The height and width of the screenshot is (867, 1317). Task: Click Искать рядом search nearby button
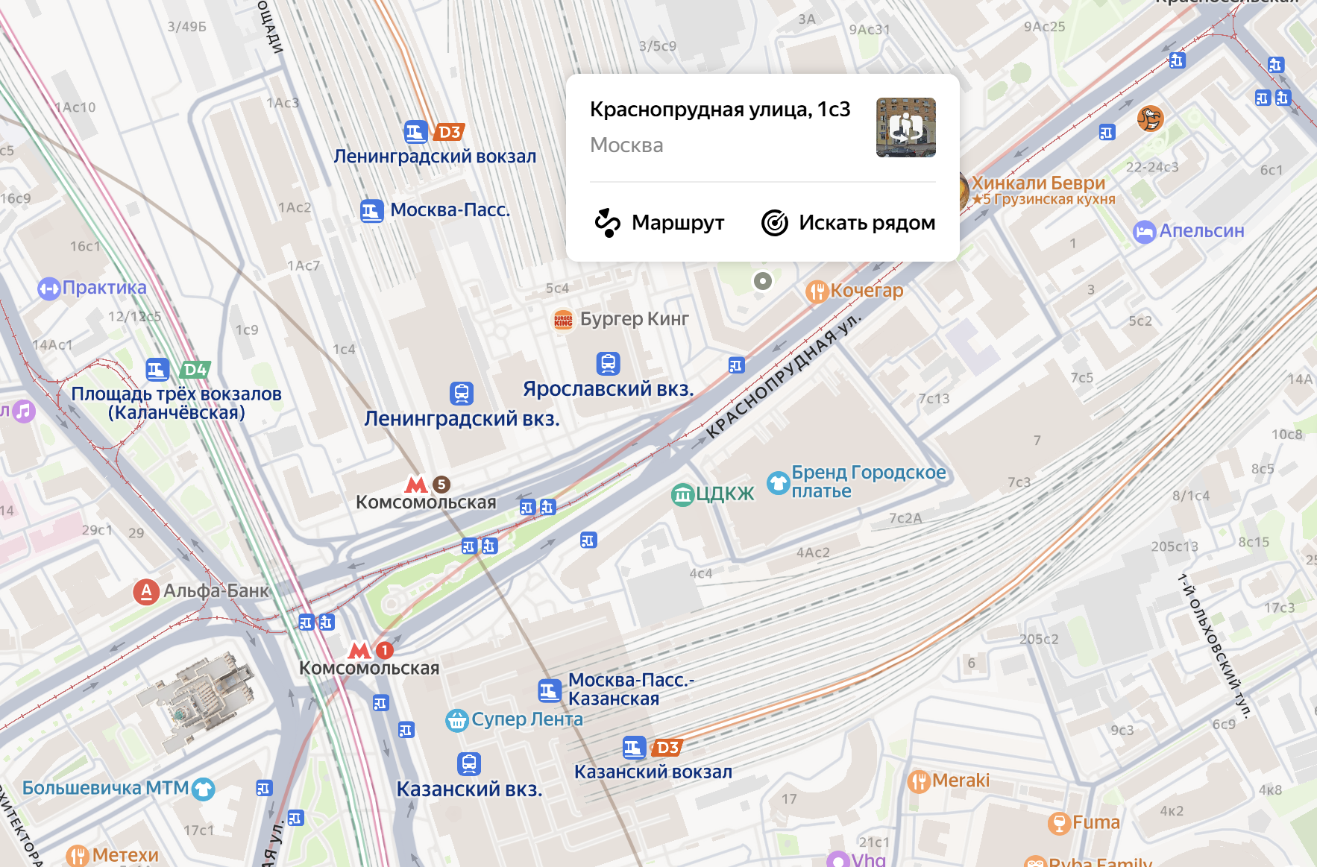pyautogui.click(x=848, y=222)
